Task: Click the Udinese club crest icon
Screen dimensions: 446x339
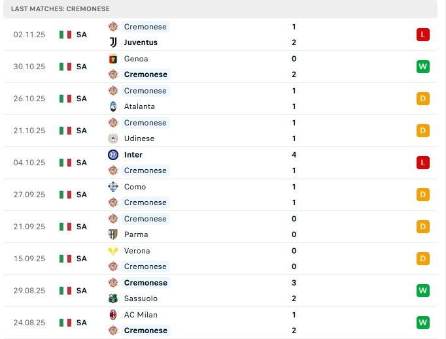Action: [x=113, y=138]
